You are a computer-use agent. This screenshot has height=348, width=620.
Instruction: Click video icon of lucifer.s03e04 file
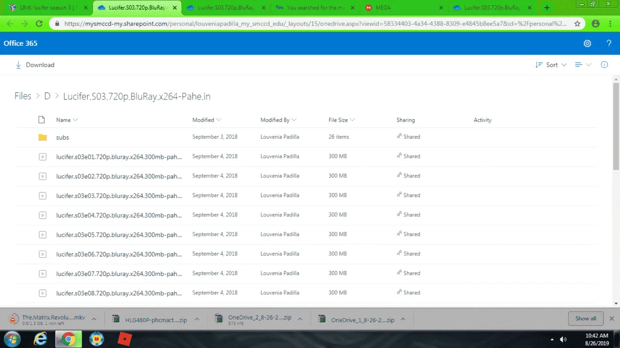[x=42, y=214]
